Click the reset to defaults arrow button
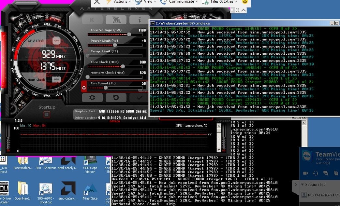Screen dimensions: 340x206 click(x=116, y=97)
